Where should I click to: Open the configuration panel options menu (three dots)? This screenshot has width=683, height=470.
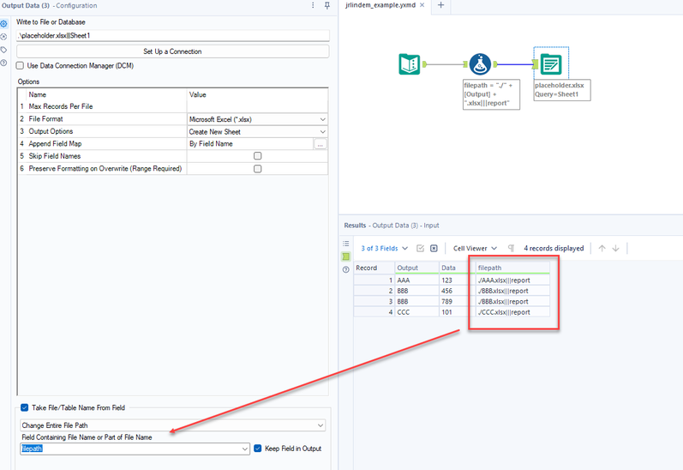click(313, 5)
